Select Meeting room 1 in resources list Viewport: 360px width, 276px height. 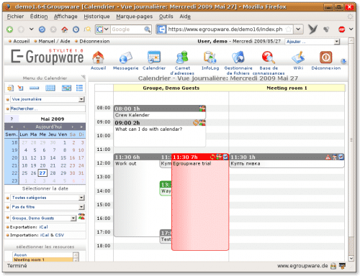pyautogui.click(x=42, y=259)
